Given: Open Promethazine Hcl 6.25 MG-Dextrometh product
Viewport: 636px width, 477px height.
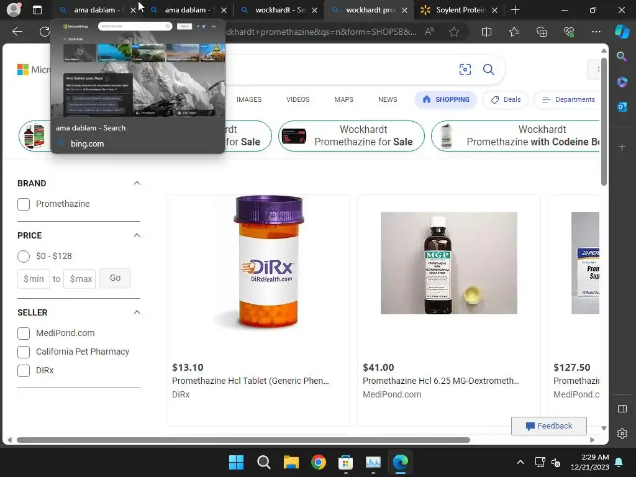Looking at the screenshot, I should tap(441, 381).
